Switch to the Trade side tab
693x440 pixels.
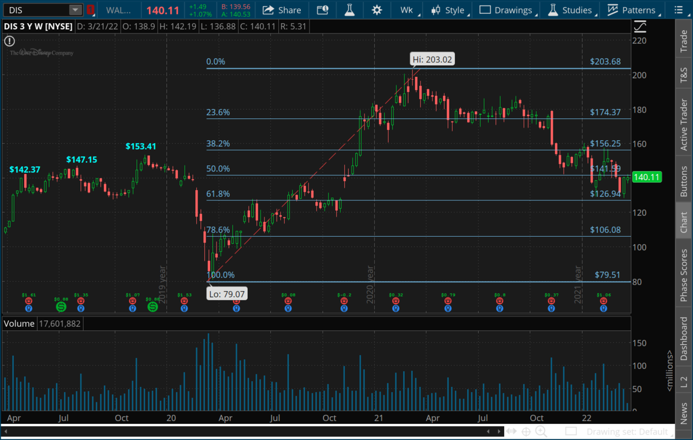click(684, 42)
